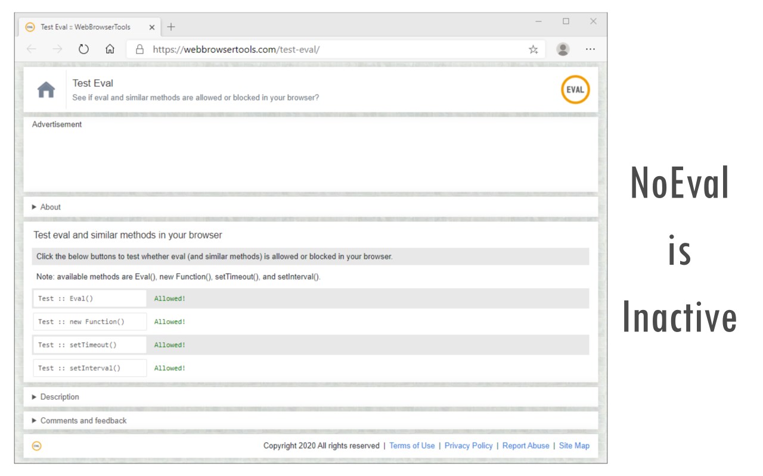
Task: Click the orange EVAL logo
Action: [575, 90]
